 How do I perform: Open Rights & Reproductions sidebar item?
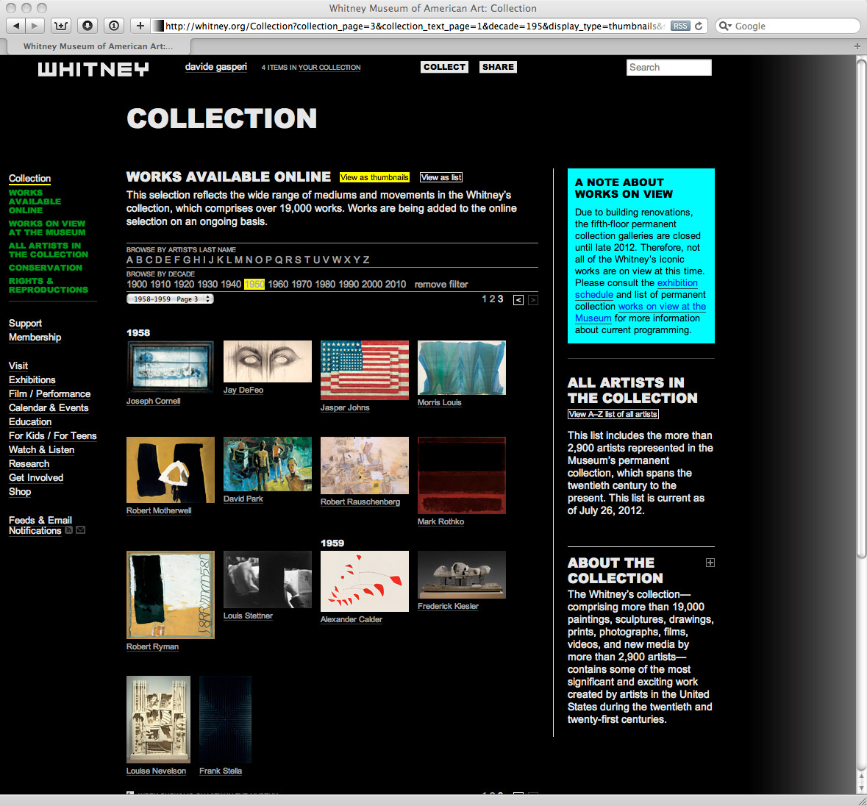coord(48,285)
